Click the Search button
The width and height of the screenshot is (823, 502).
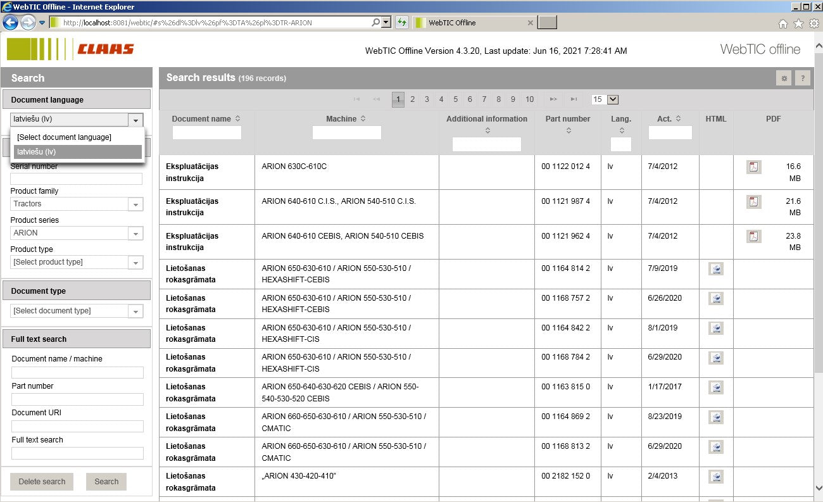[106, 482]
